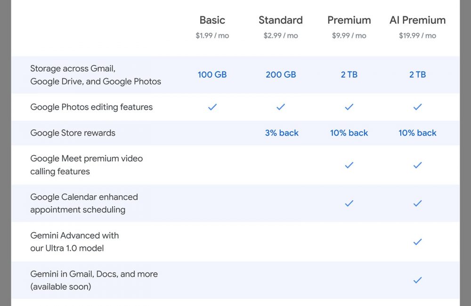Select the AI Premium plan heading
The image size is (471, 306).
click(x=417, y=20)
